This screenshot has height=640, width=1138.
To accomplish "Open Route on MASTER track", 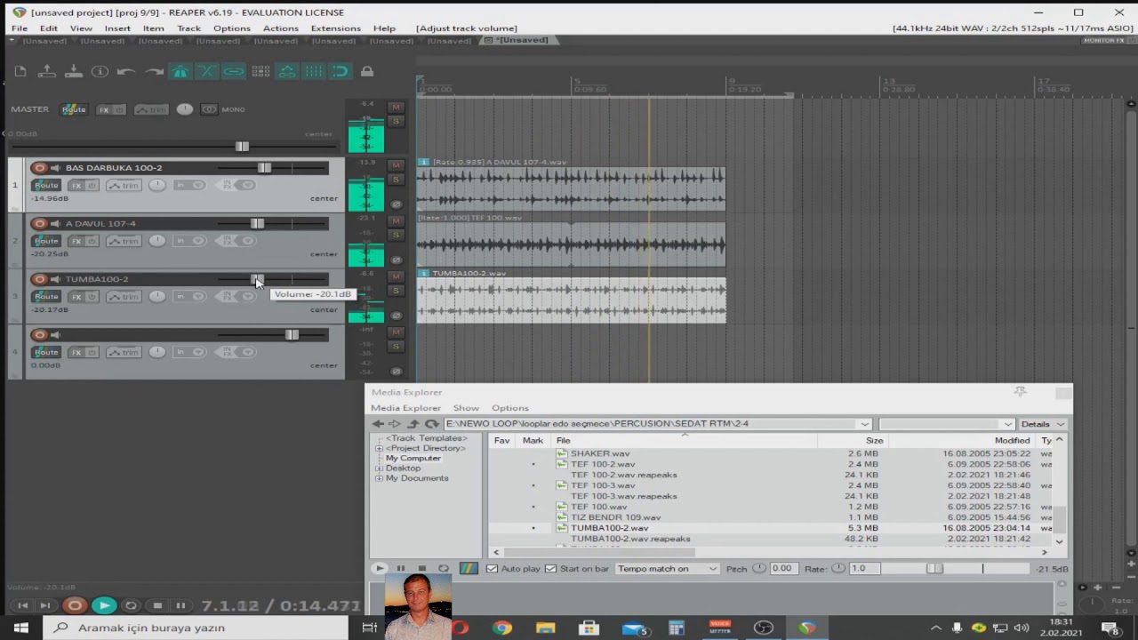I will (74, 109).
